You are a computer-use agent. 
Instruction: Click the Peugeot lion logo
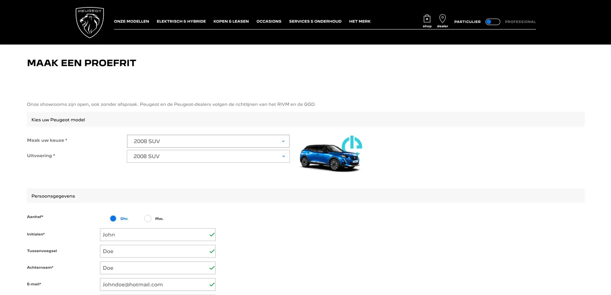point(90,23)
